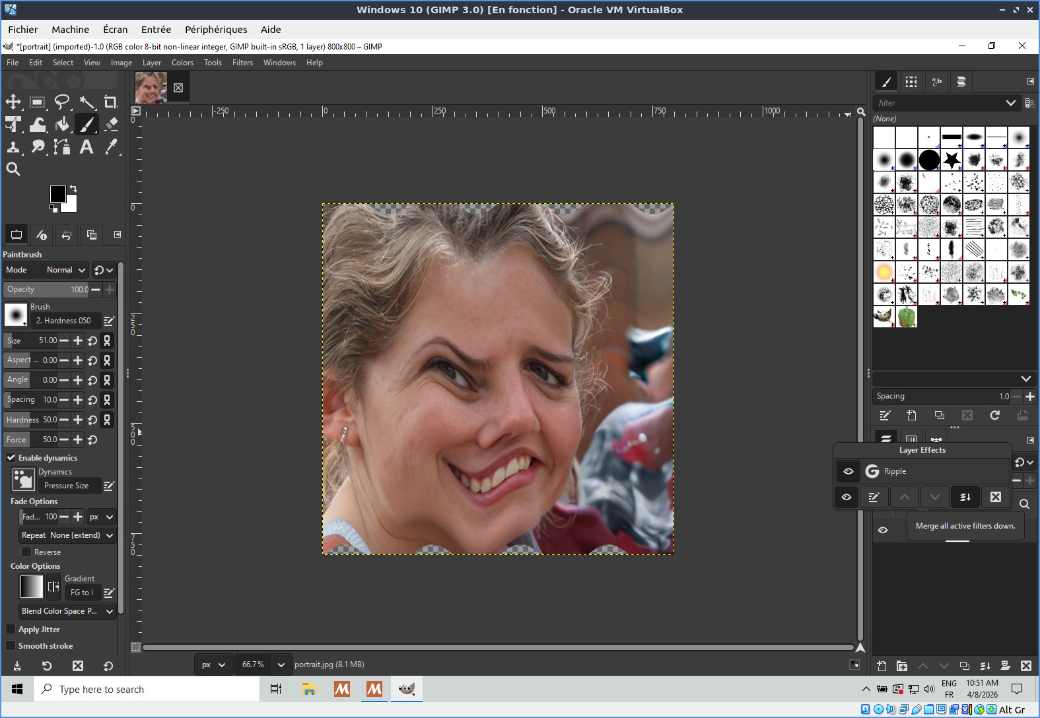Select the Text tool

tap(87, 147)
